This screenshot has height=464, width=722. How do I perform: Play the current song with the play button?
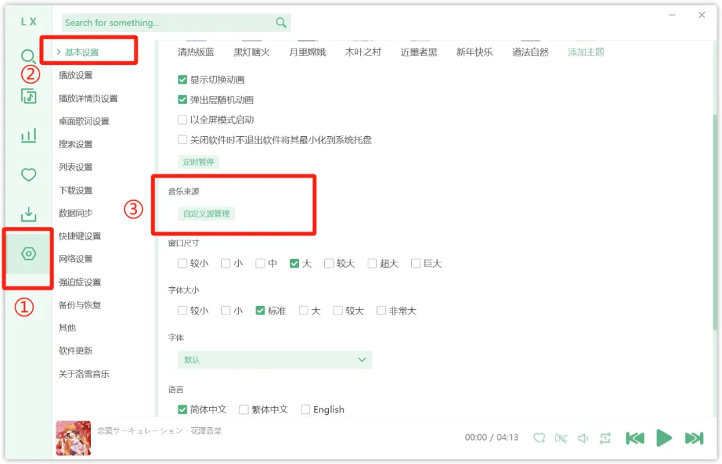[664, 438]
